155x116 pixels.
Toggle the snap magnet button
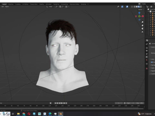(60, 7)
